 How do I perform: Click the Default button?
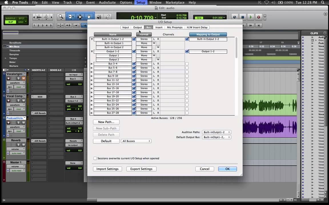tap(106, 141)
